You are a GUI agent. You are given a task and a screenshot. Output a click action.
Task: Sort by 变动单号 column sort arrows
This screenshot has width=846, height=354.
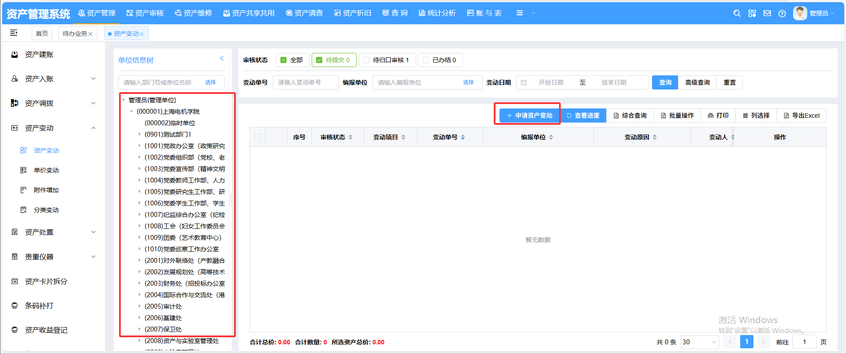click(463, 137)
